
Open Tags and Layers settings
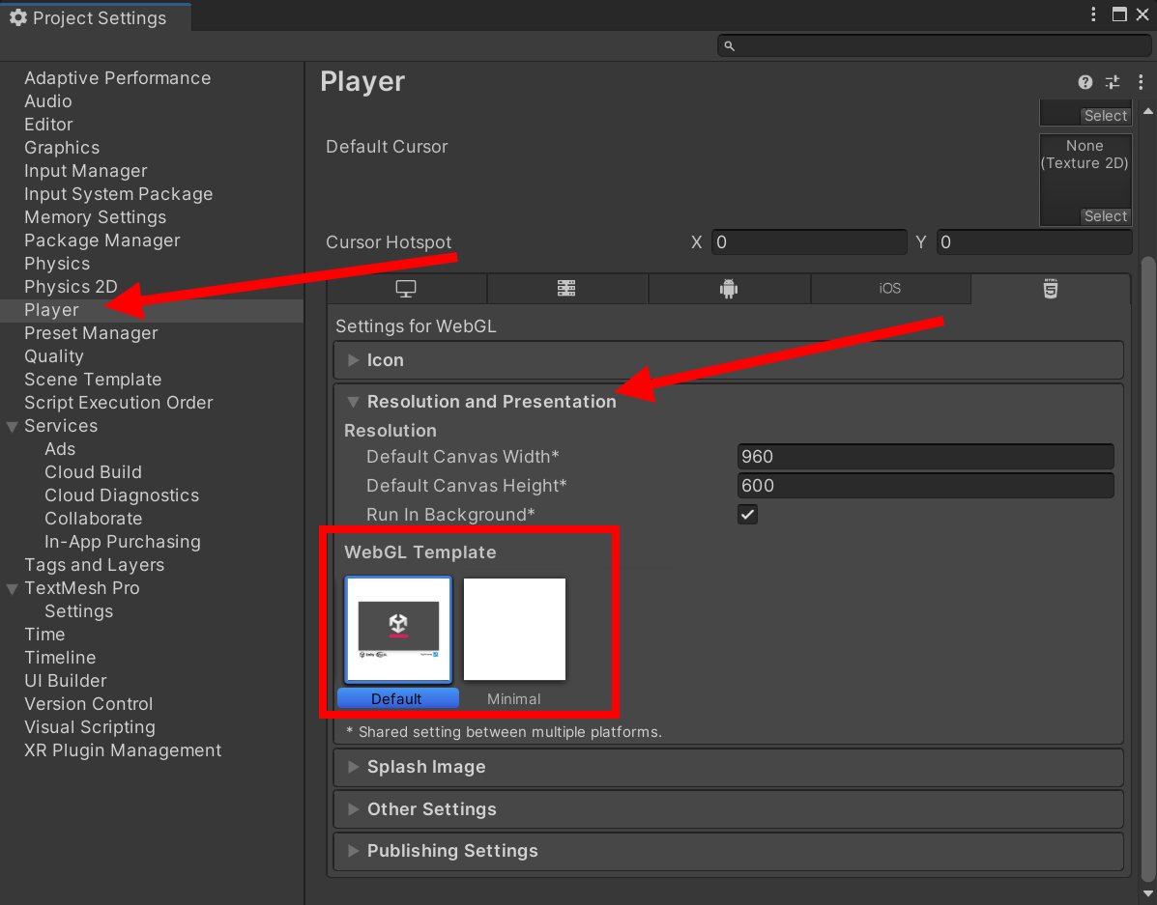coord(95,565)
